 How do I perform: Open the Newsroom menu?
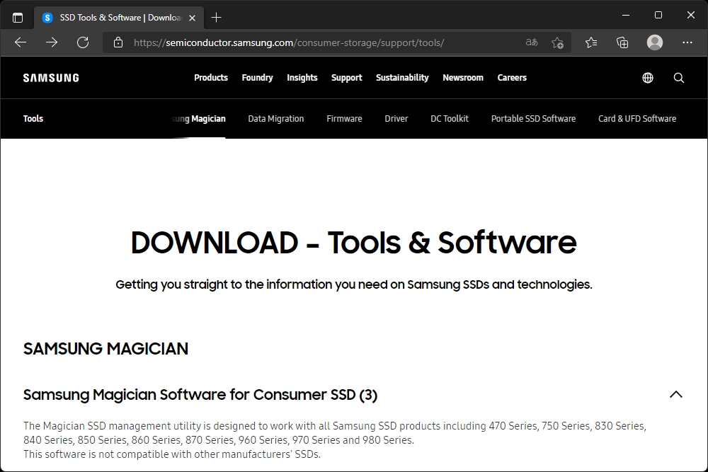click(x=463, y=78)
